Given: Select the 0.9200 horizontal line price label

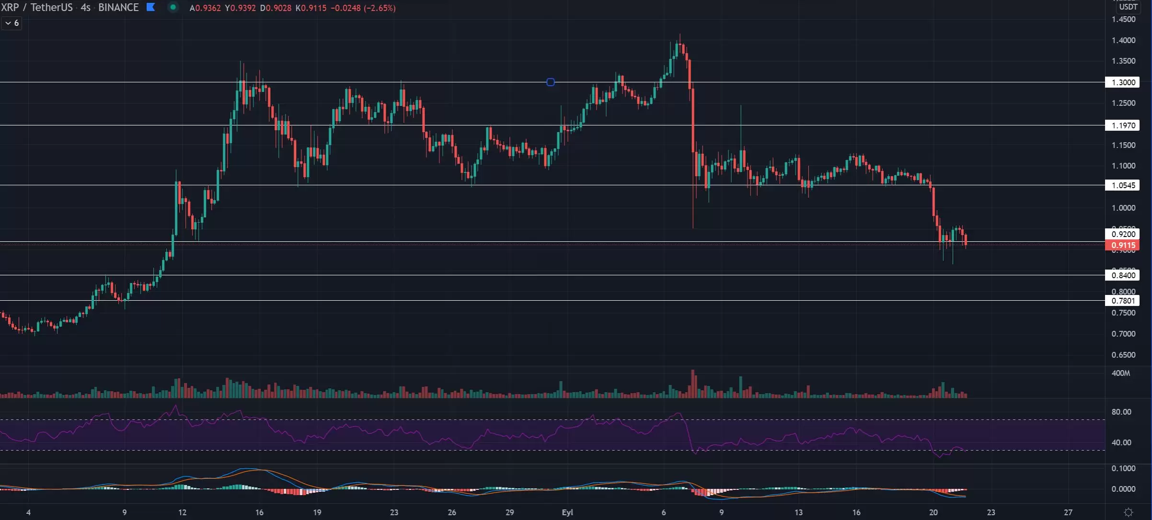Looking at the screenshot, I should click(x=1122, y=234).
